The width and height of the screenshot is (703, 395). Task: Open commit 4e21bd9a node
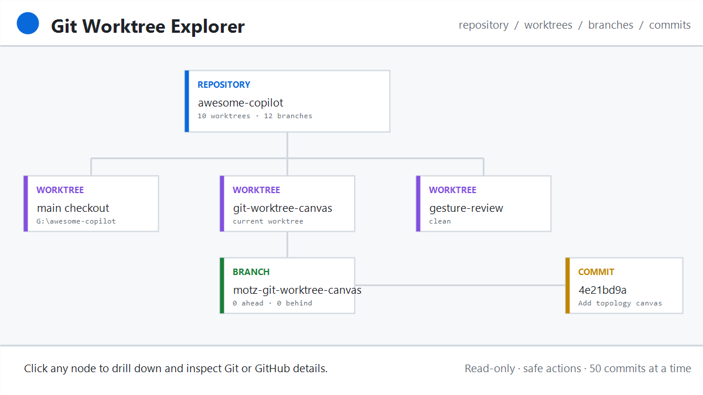[624, 286]
